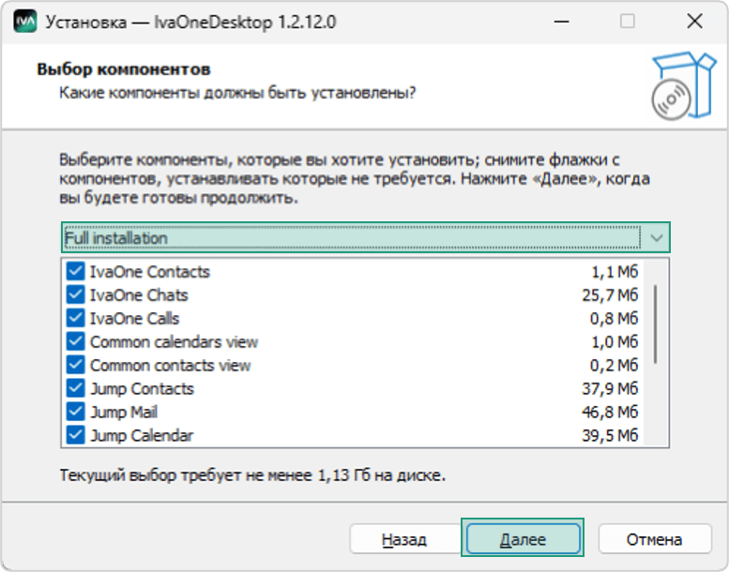Cancel setup with Отмена button
The image size is (729, 572).
pos(655,539)
